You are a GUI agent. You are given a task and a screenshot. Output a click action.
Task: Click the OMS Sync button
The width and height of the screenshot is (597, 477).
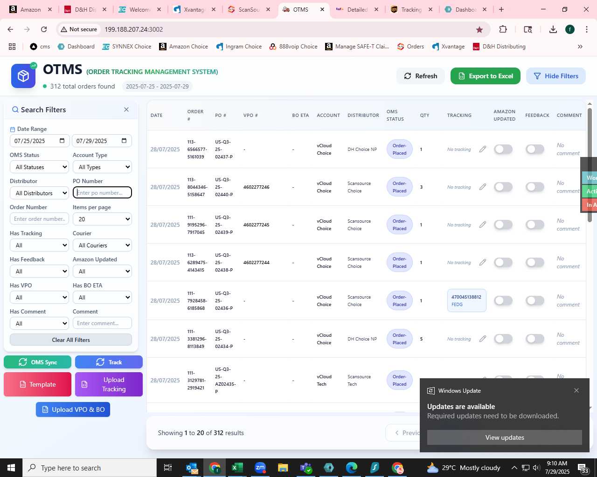[x=38, y=362]
